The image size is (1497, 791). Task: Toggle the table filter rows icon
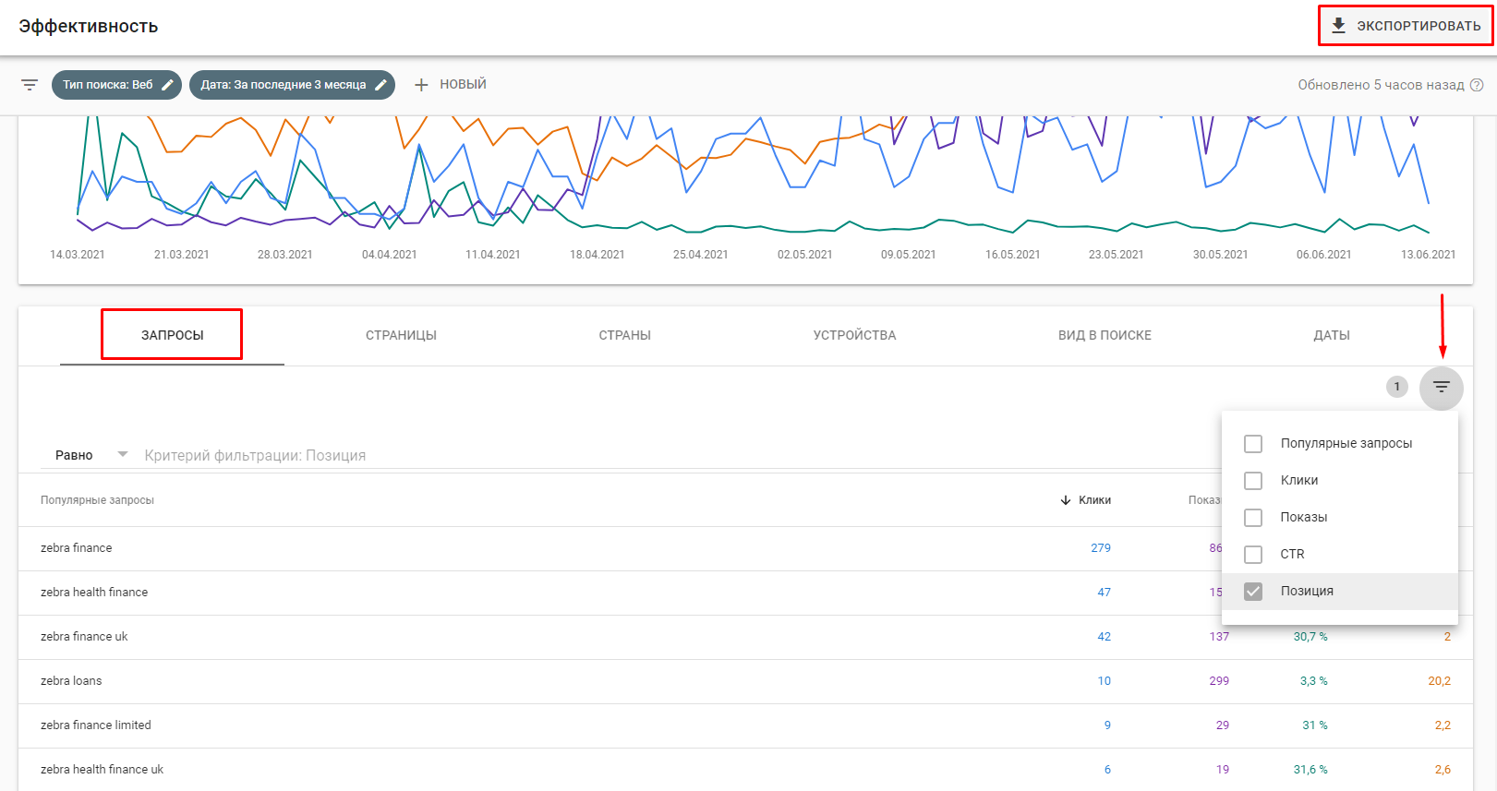click(x=1441, y=387)
